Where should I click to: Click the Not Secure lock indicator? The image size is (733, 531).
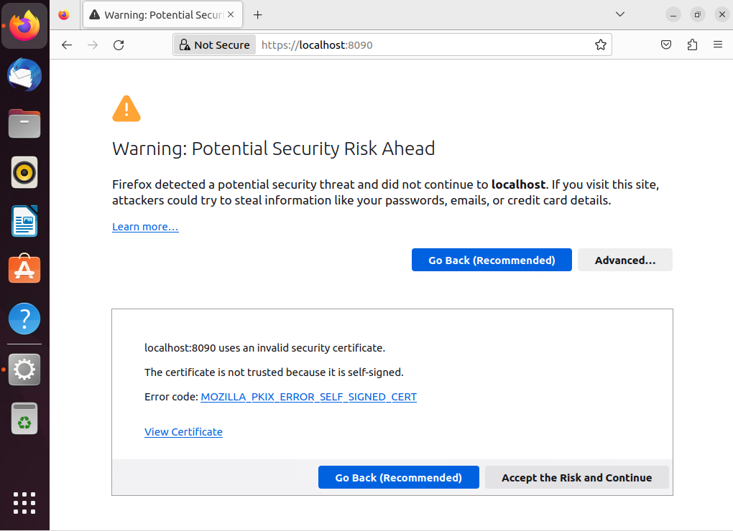click(215, 44)
